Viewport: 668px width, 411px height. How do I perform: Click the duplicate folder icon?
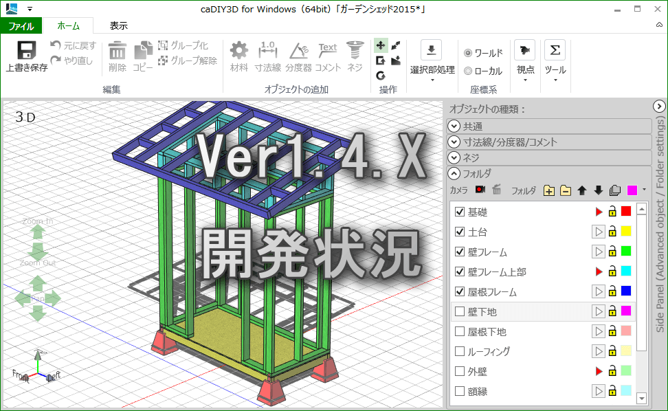[x=615, y=190]
